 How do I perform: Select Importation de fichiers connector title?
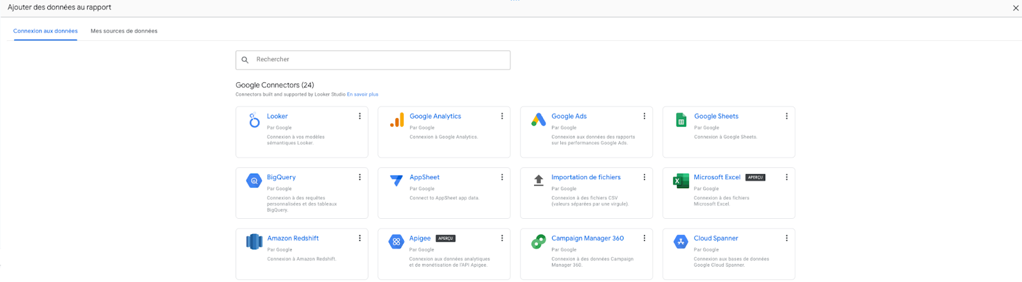586,177
